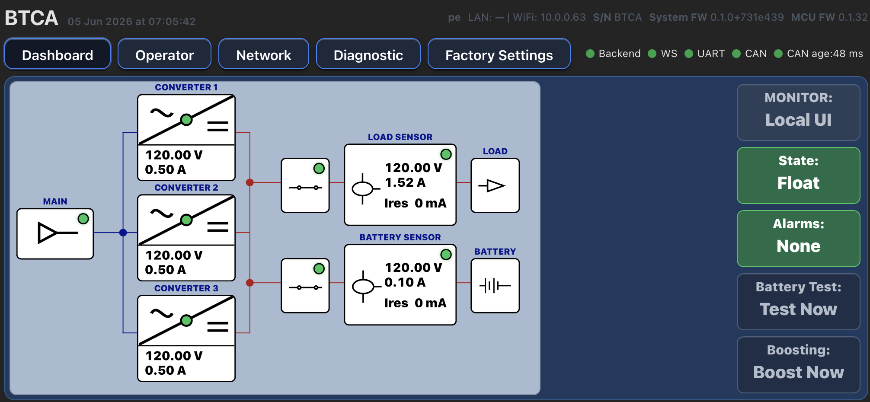Click Load Sensor 1.52 A current value
Viewport: 870px width, 402px height.
[405, 182]
